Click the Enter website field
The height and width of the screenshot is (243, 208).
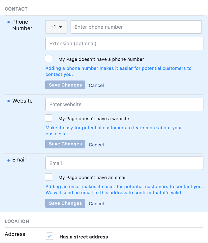pyautogui.click(x=124, y=104)
